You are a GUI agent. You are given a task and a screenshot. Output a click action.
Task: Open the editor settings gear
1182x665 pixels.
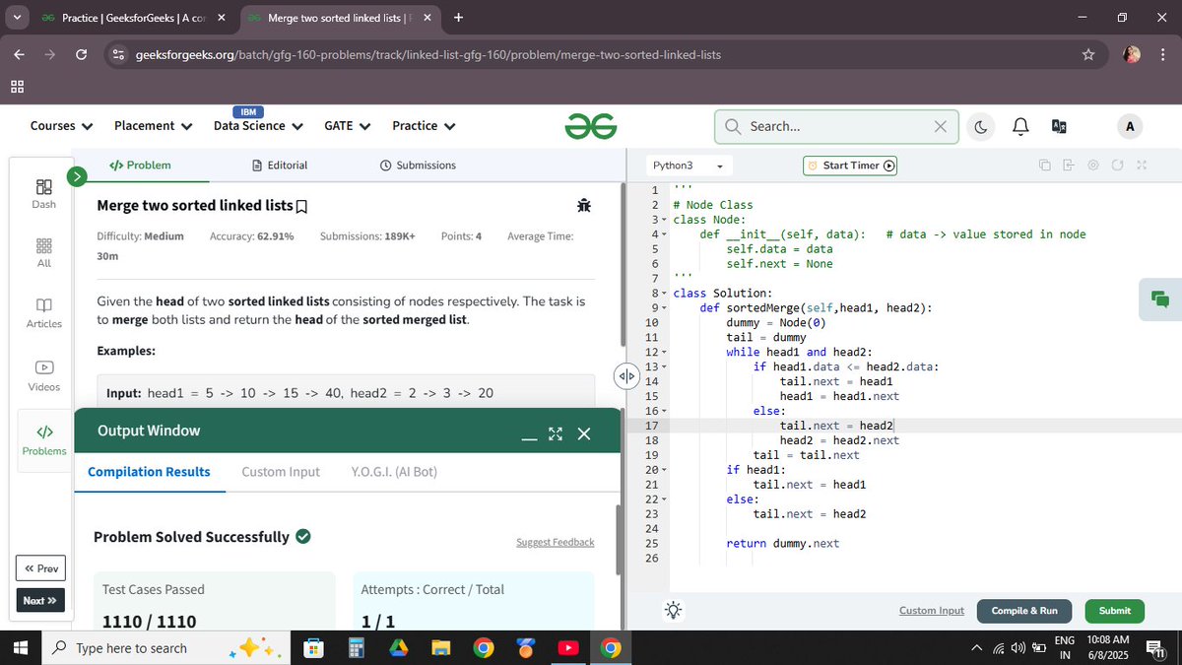pos(1093,165)
